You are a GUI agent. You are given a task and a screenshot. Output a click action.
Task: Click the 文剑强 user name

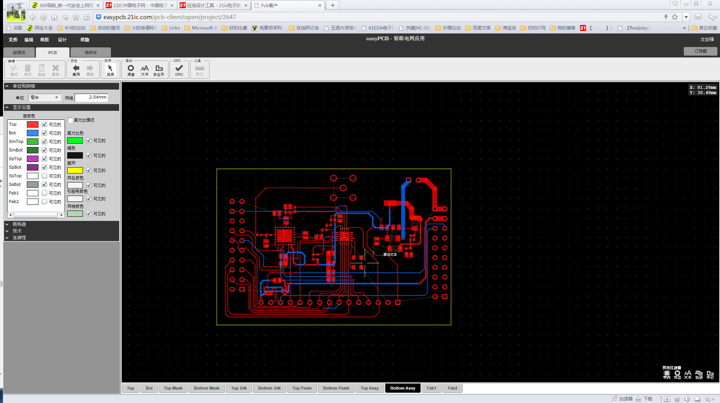707,39
